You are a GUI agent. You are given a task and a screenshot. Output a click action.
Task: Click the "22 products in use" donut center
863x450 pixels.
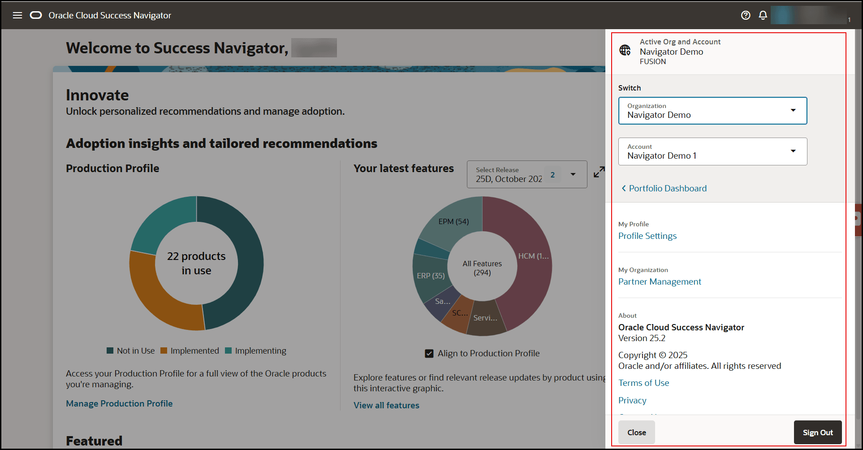(196, 264)
